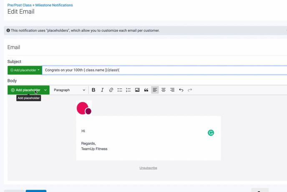287x192 pixels.
Task: Click the Unsubscribe link in the email
Action: point(148,168)
